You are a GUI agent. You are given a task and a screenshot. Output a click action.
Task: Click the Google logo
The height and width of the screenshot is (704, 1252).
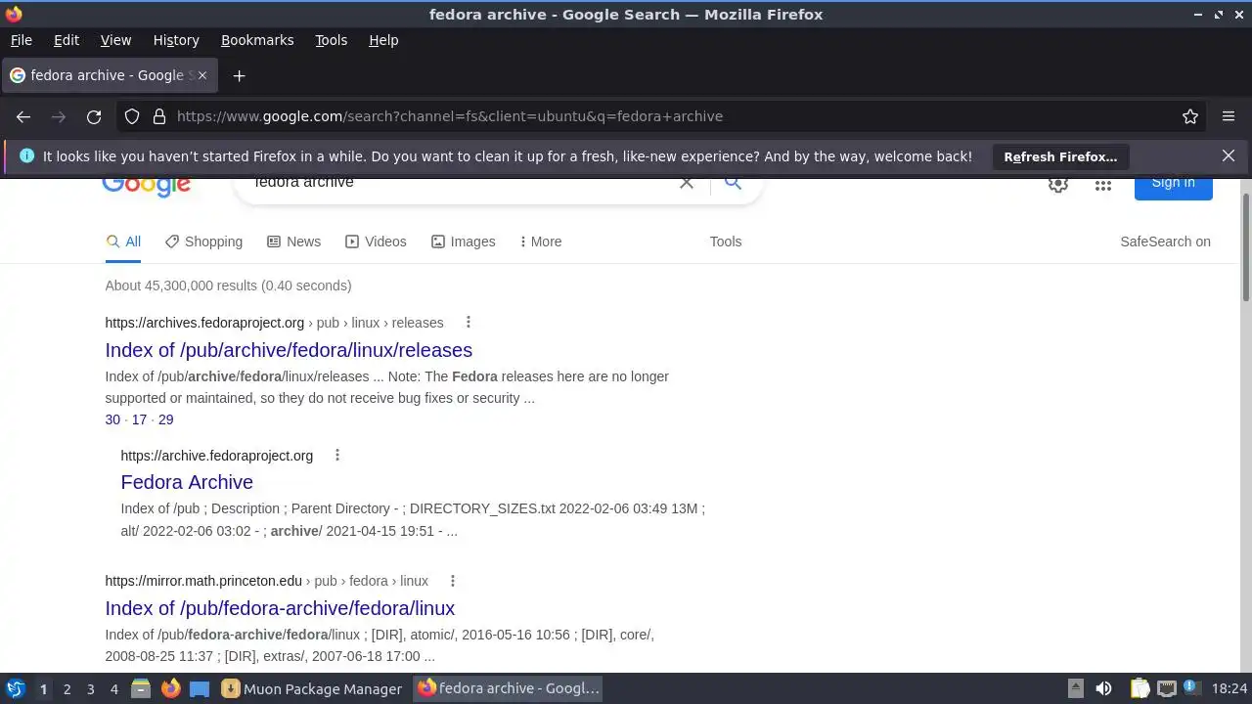146,186
